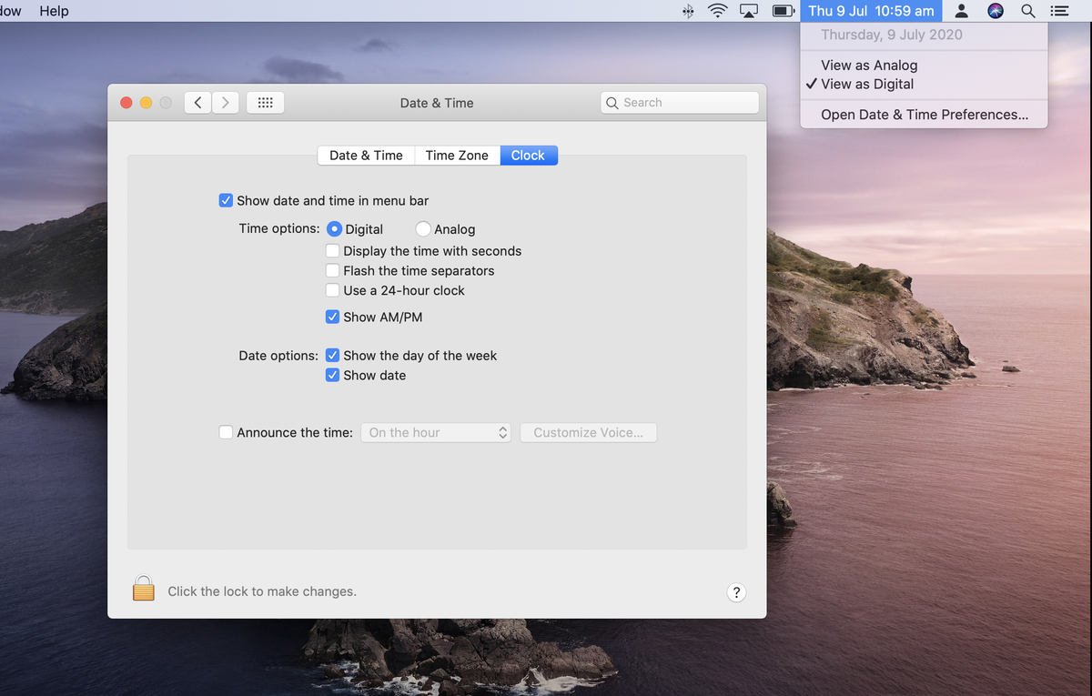
Task: Select the Analog time option
Action: pyautogui.click(x=422, y=228)
